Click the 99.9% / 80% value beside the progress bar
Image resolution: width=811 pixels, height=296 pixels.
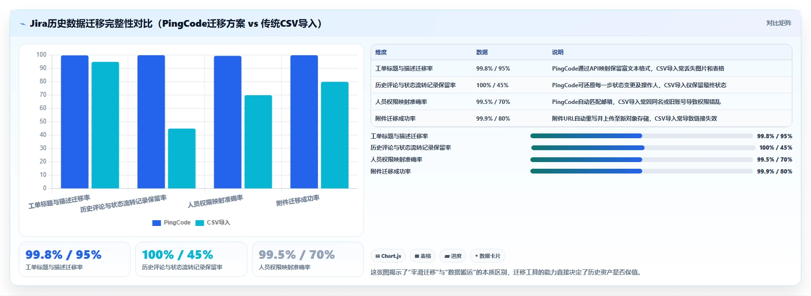pyautogui.click(x=775, y=172)
